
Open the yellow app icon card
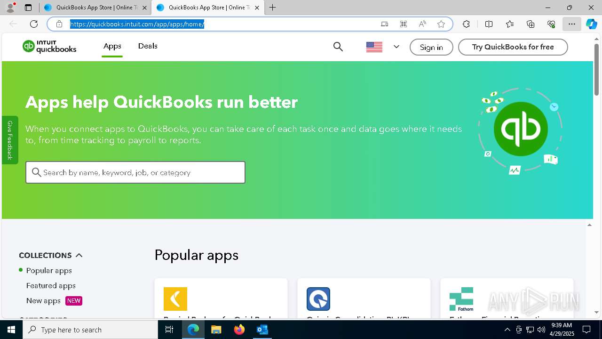click(175, 299)
